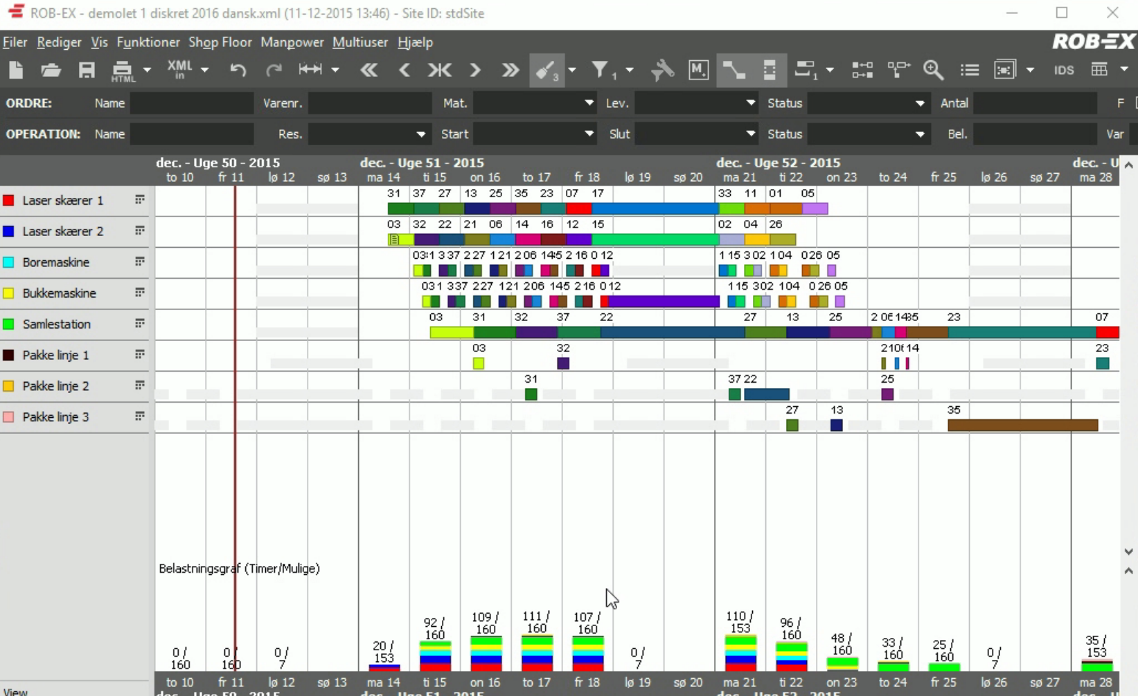Open the Mat. dropdown in ORDRE row
Viewport: 1138px width, 696px height.
click(x=589, y=103)
